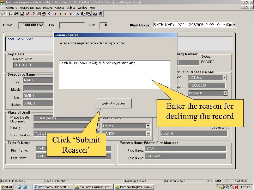Click the Reason Required dialog title bar
This screenshot has width=254, height=190.
coord(115,35)
